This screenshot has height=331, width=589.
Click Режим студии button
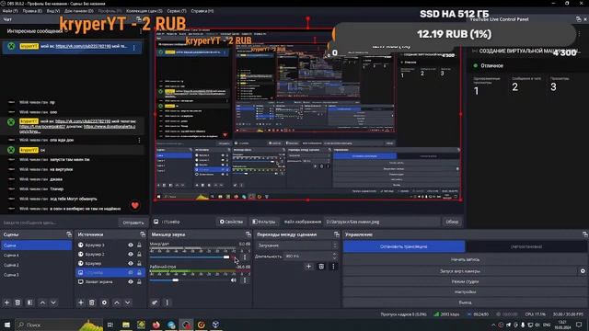click(x=465, y=281)
